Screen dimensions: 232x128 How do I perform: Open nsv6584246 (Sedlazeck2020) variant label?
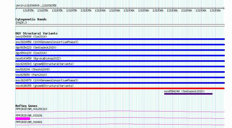[184, 91]
